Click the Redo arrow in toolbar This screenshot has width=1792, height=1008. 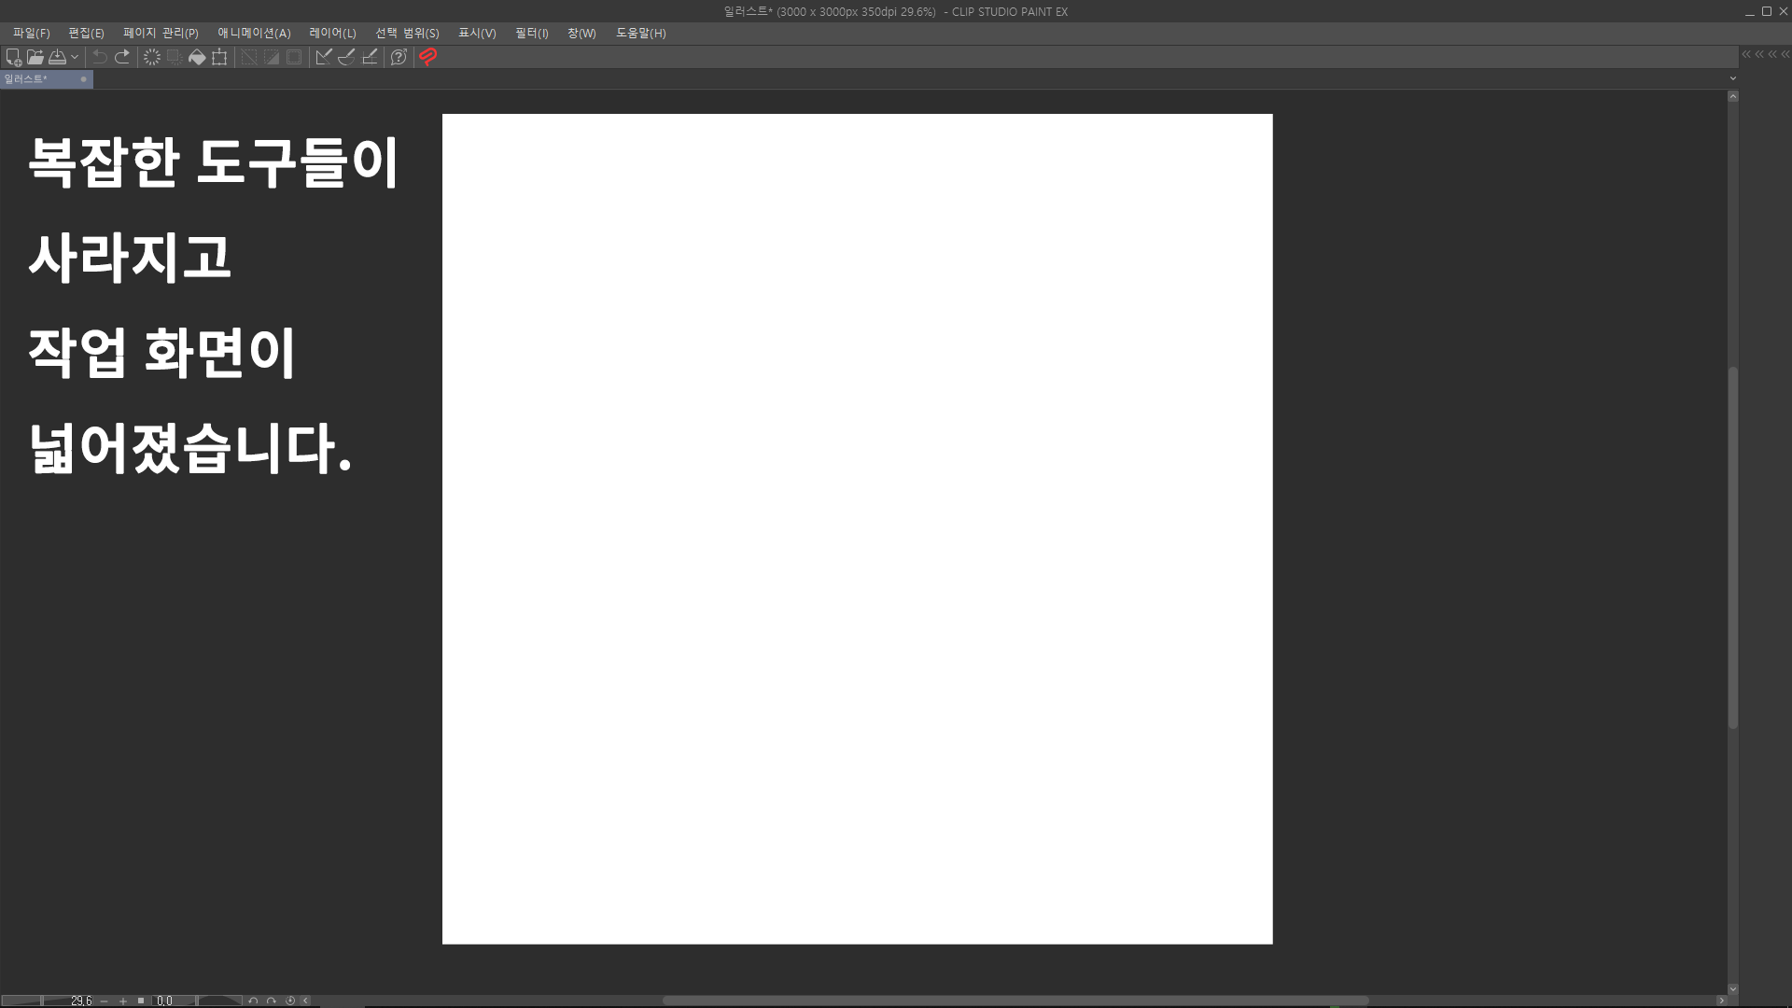pos(122,57)
